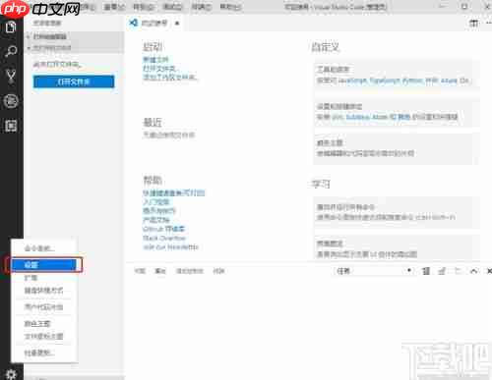The width and height of the screenshot is (492, 380).
Task: Toggle output scroll lock icon
Action: [442, 271]
